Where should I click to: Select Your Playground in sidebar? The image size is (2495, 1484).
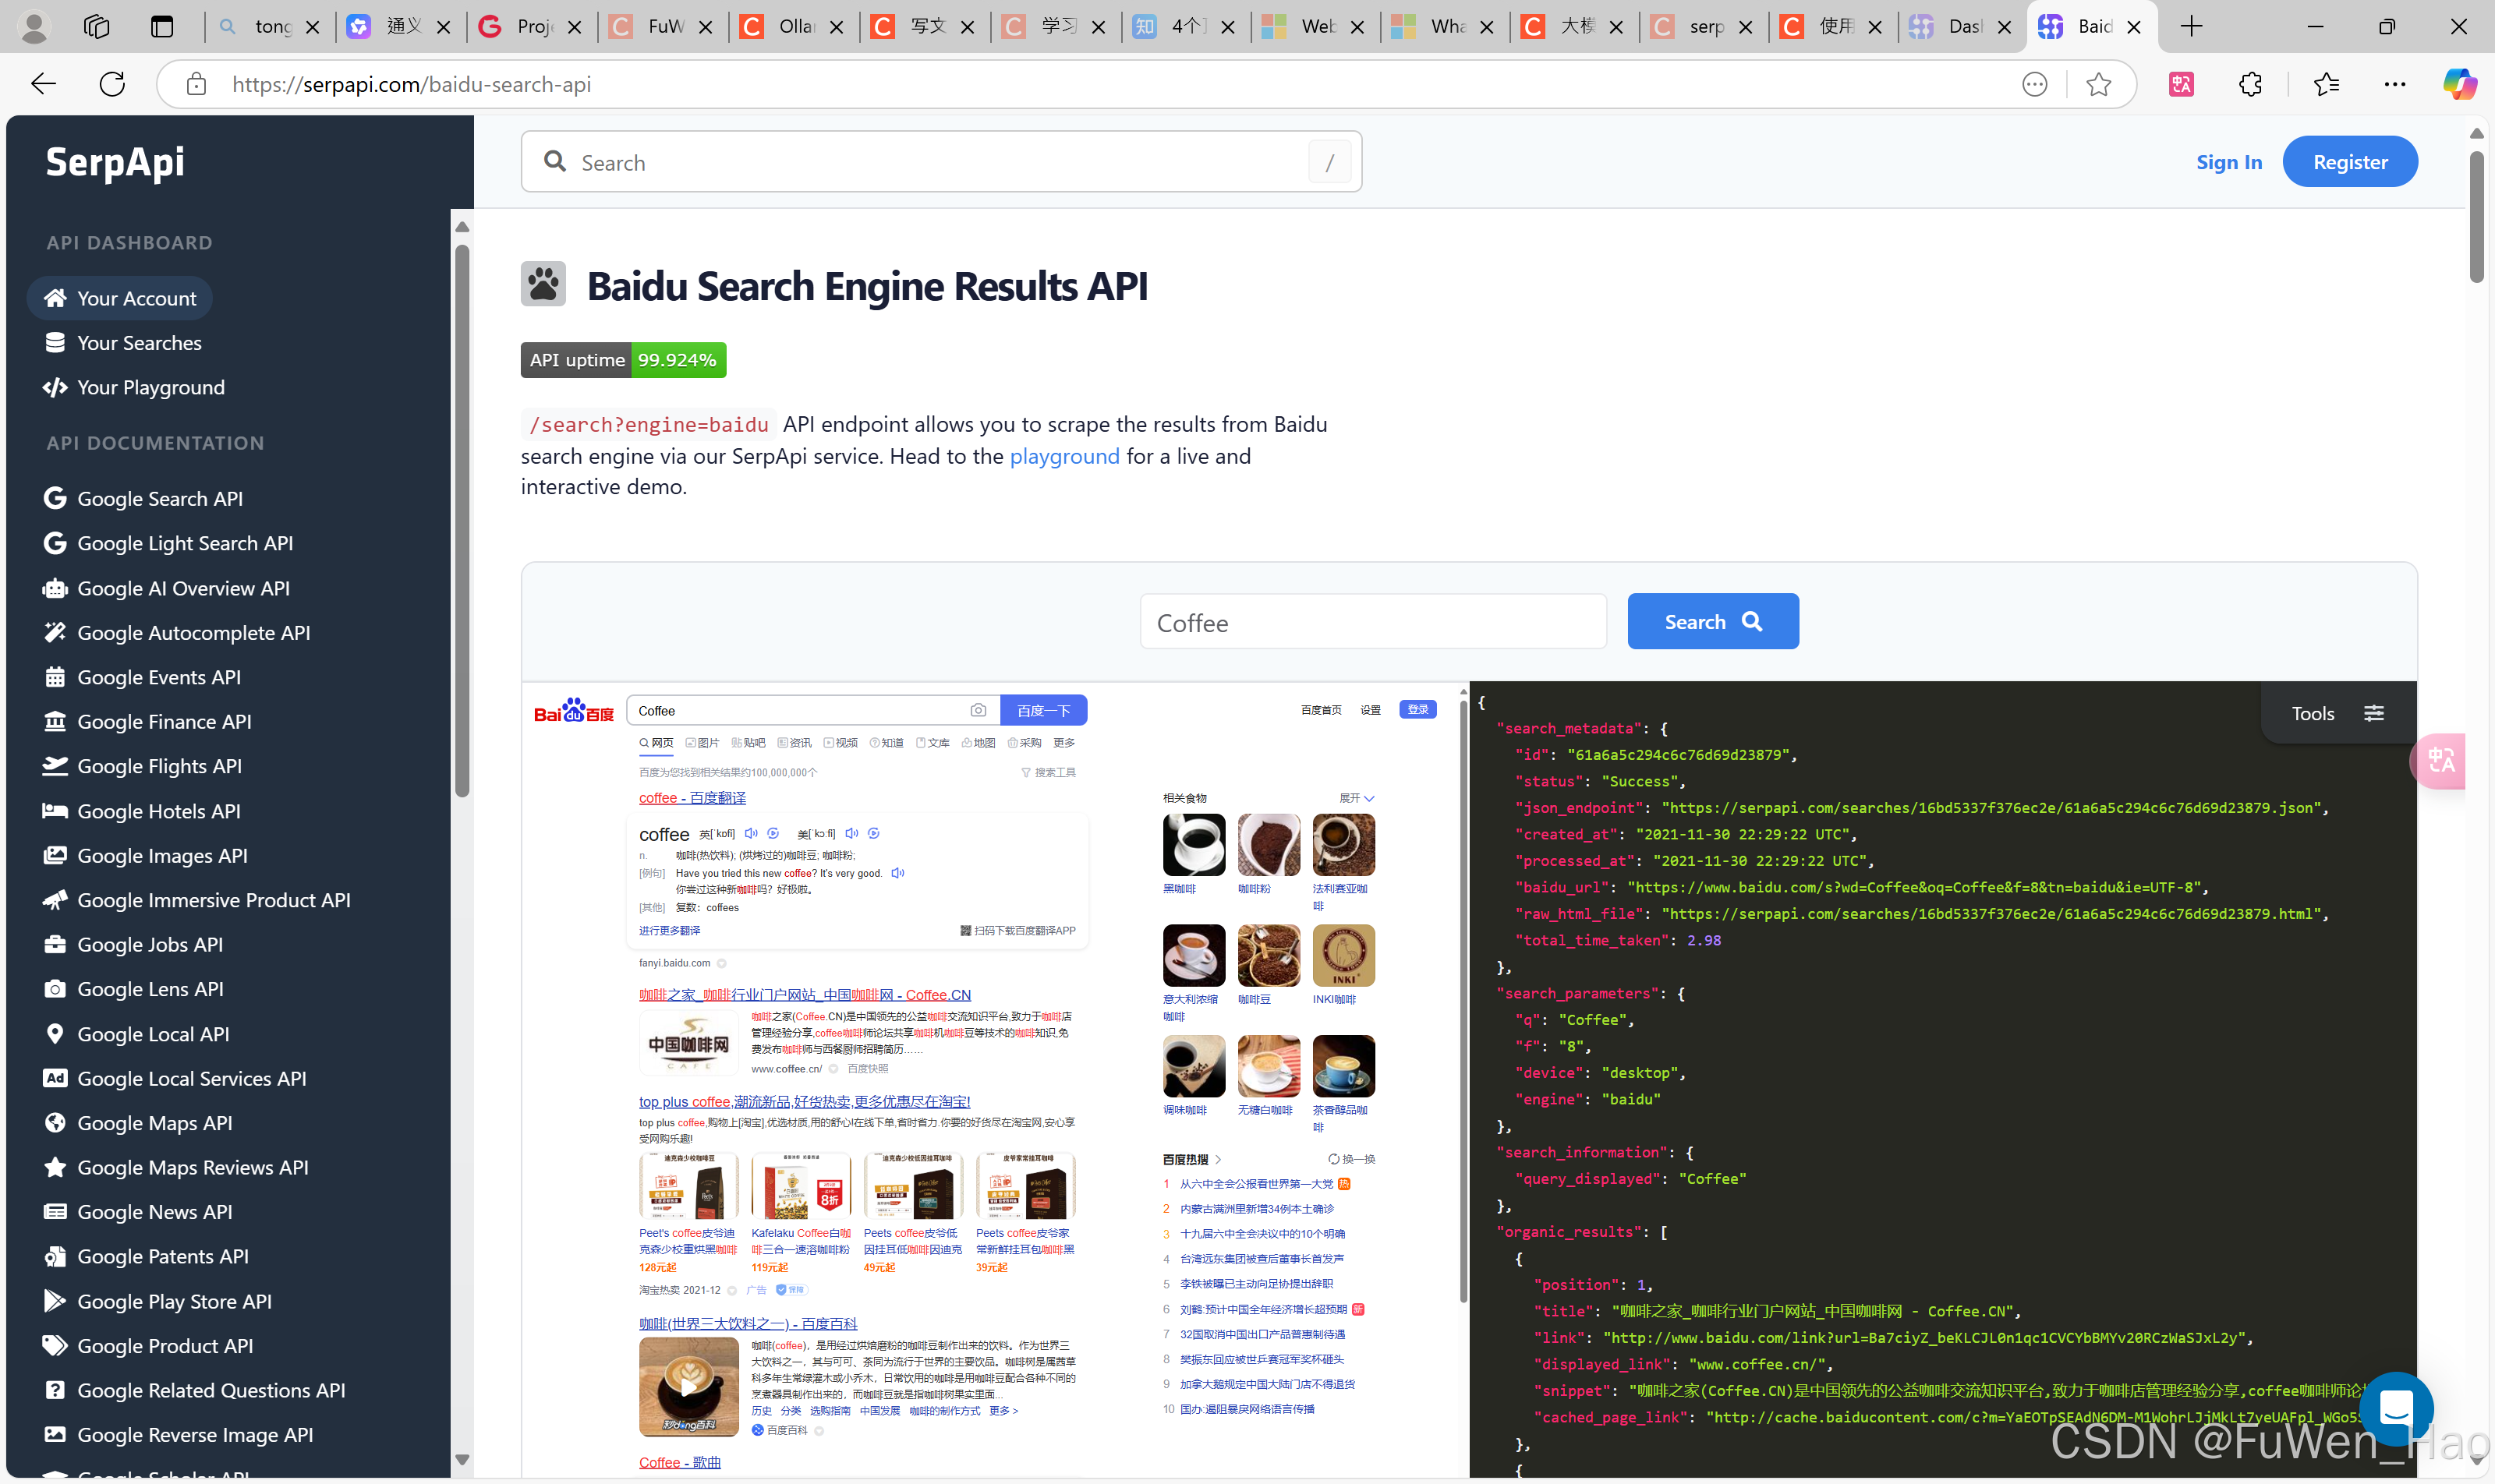coord(150,387)
